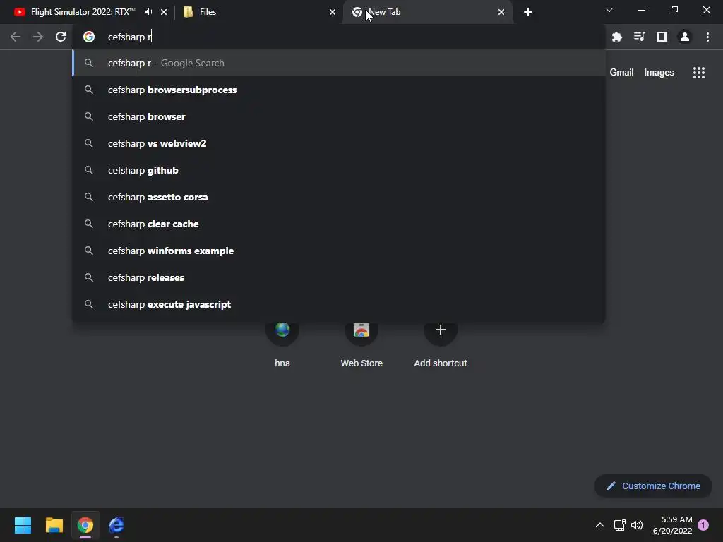Image resolution: width=723 pixels, height=542 pixels.
Task: Switch to the Files tab
Action: click(x=258, y=12)
